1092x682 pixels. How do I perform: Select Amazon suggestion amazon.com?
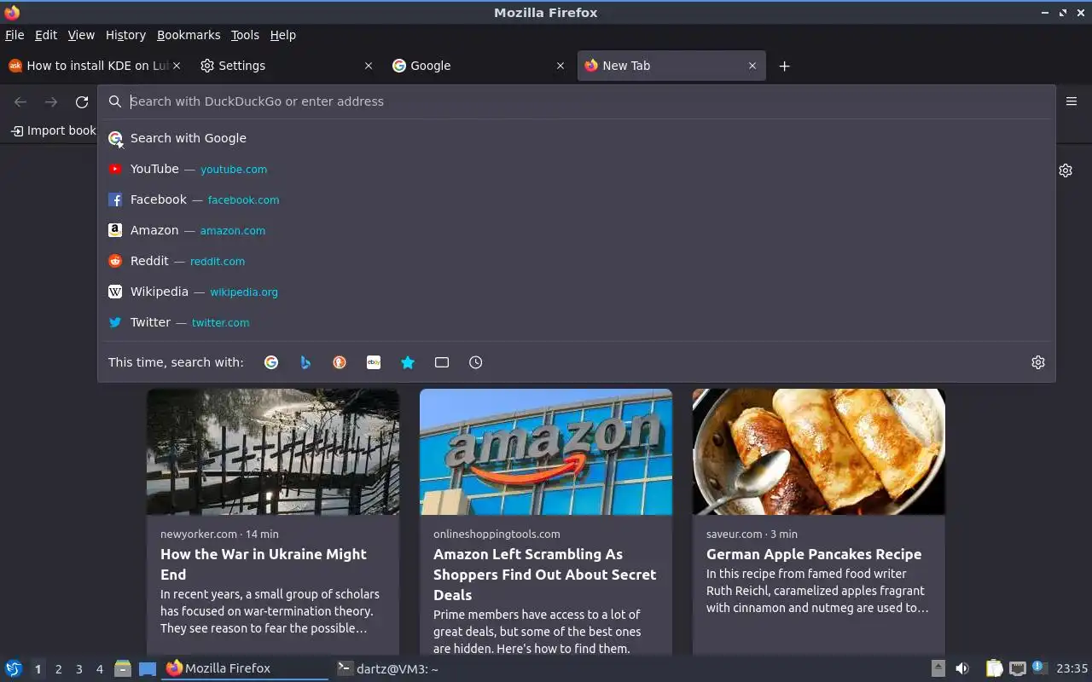coord(577,230)
